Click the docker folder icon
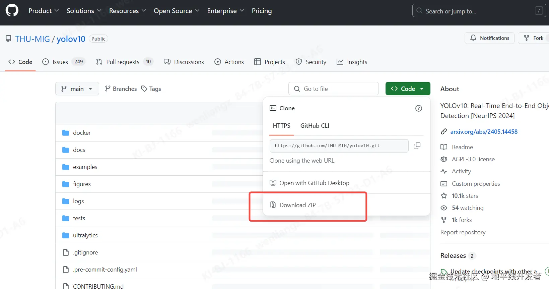549x289 pixels. 66,133
